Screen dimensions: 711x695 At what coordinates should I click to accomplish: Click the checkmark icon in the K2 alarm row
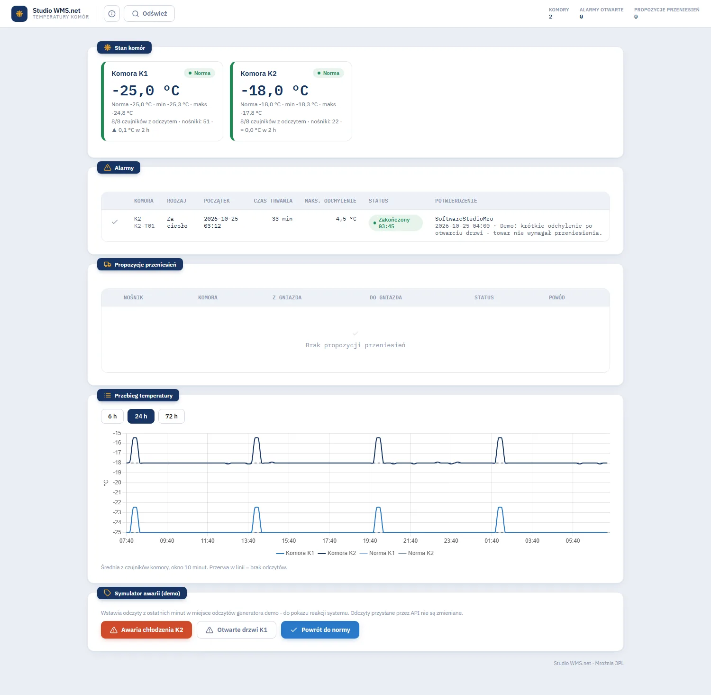click(115, 222)
